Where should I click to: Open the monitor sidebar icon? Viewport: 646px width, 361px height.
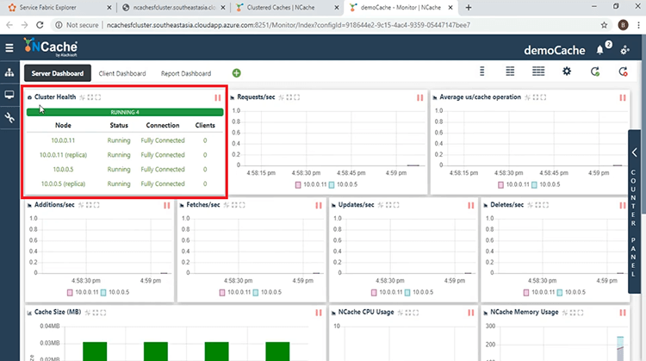[9, 95]
